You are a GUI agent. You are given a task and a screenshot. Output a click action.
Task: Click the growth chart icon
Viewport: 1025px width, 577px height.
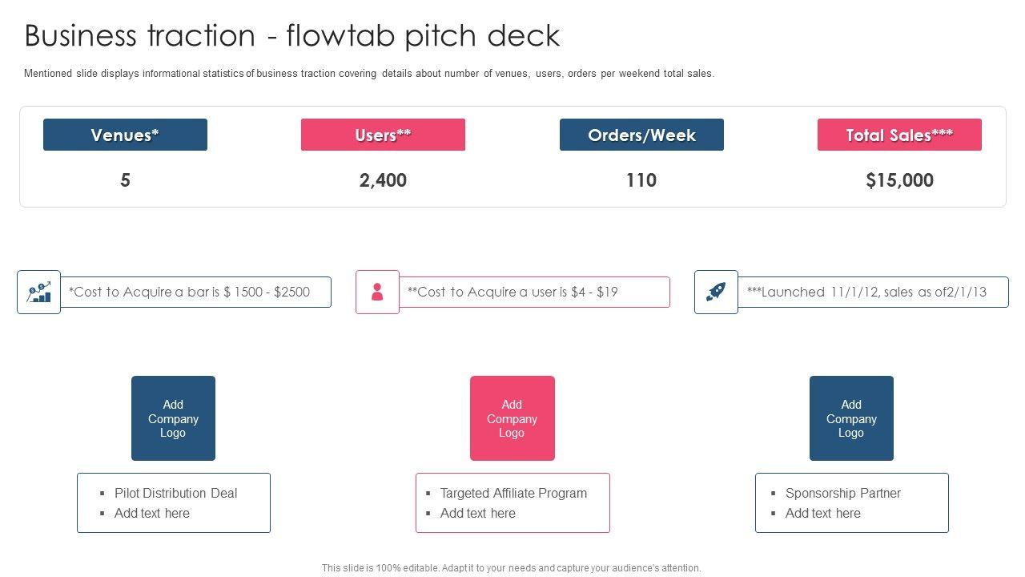(38, 293)
